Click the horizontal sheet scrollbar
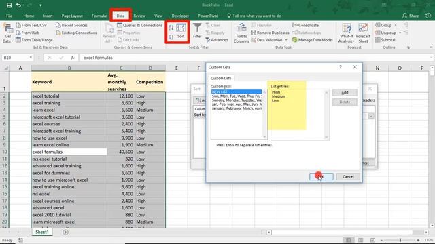Viewport: 435px width, 244px height. [342, 232]
